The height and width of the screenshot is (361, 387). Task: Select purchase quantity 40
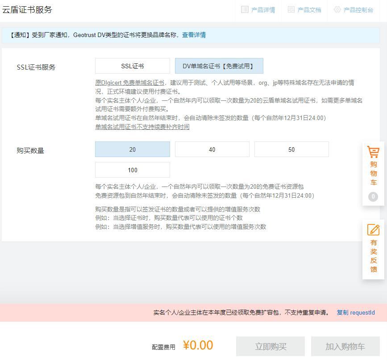(x=212, y=149)
